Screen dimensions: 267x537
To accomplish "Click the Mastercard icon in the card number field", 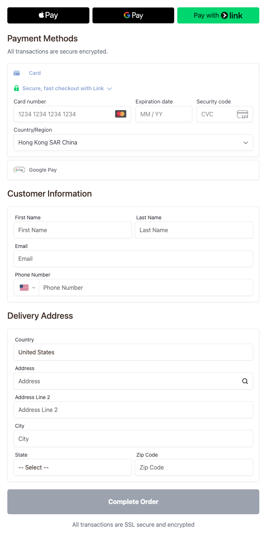I will [121, 114].
